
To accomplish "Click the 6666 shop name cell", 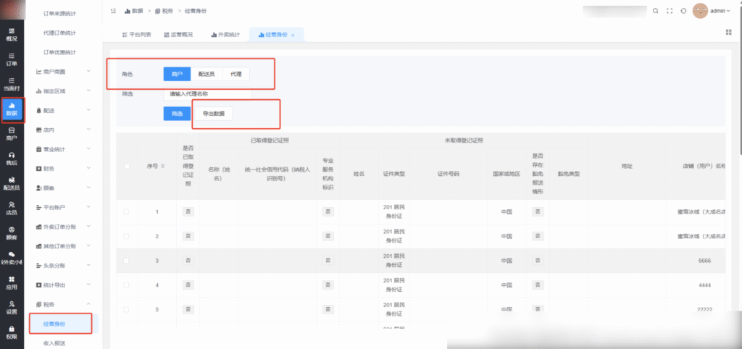I will [704, 261].
